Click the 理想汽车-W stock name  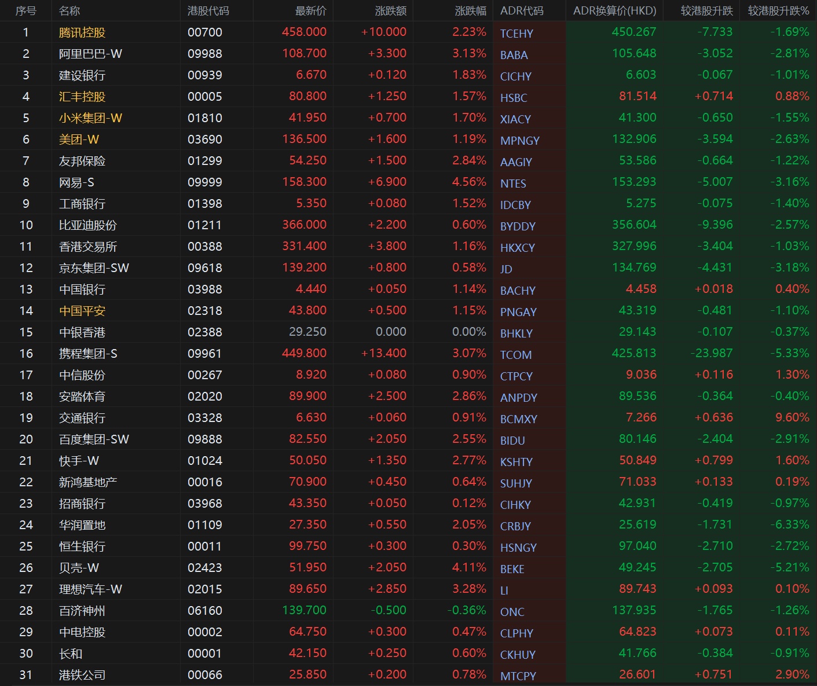point(90,589)
